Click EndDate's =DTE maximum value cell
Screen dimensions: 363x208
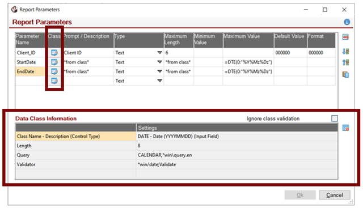248,71
